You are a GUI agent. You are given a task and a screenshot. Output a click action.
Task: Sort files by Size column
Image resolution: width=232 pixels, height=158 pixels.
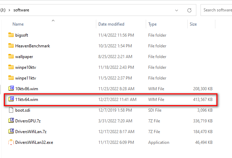193,24
